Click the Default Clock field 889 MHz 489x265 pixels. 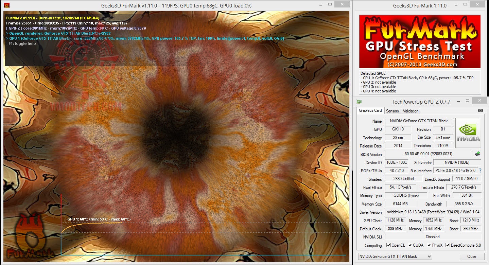(x=395, y=229)
